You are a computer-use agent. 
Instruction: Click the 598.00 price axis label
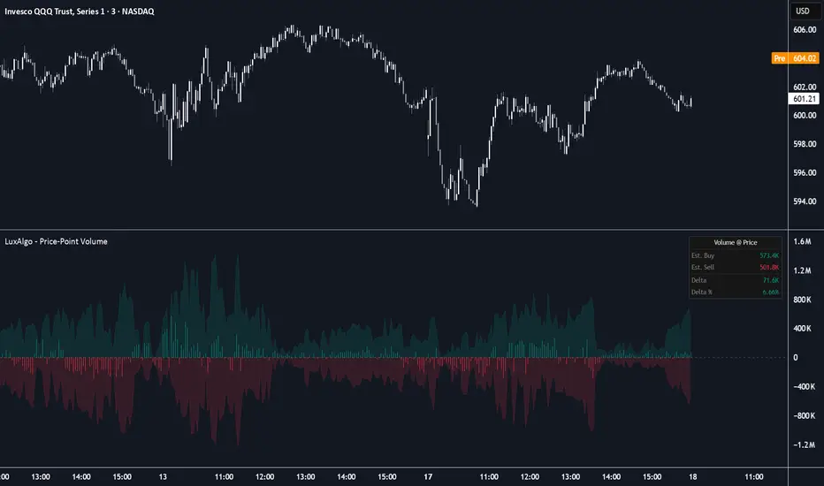[x=805, y=144]
